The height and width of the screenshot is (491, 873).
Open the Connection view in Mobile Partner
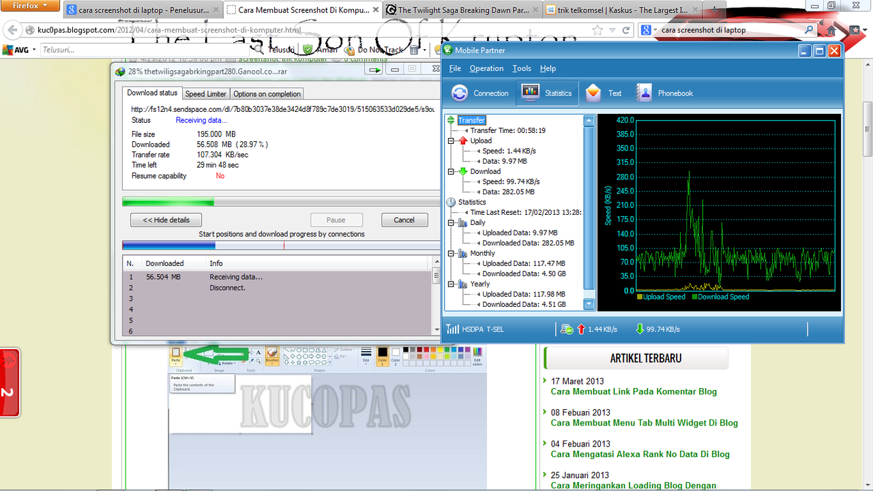(480, 93)
